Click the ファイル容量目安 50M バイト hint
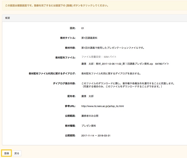The width and height of the screenshot is (187, 158). [99, 57]
